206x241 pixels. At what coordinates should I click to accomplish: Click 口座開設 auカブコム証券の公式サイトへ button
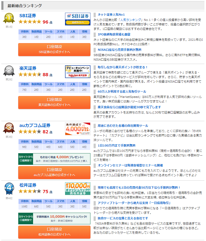(x=54, y=172)
